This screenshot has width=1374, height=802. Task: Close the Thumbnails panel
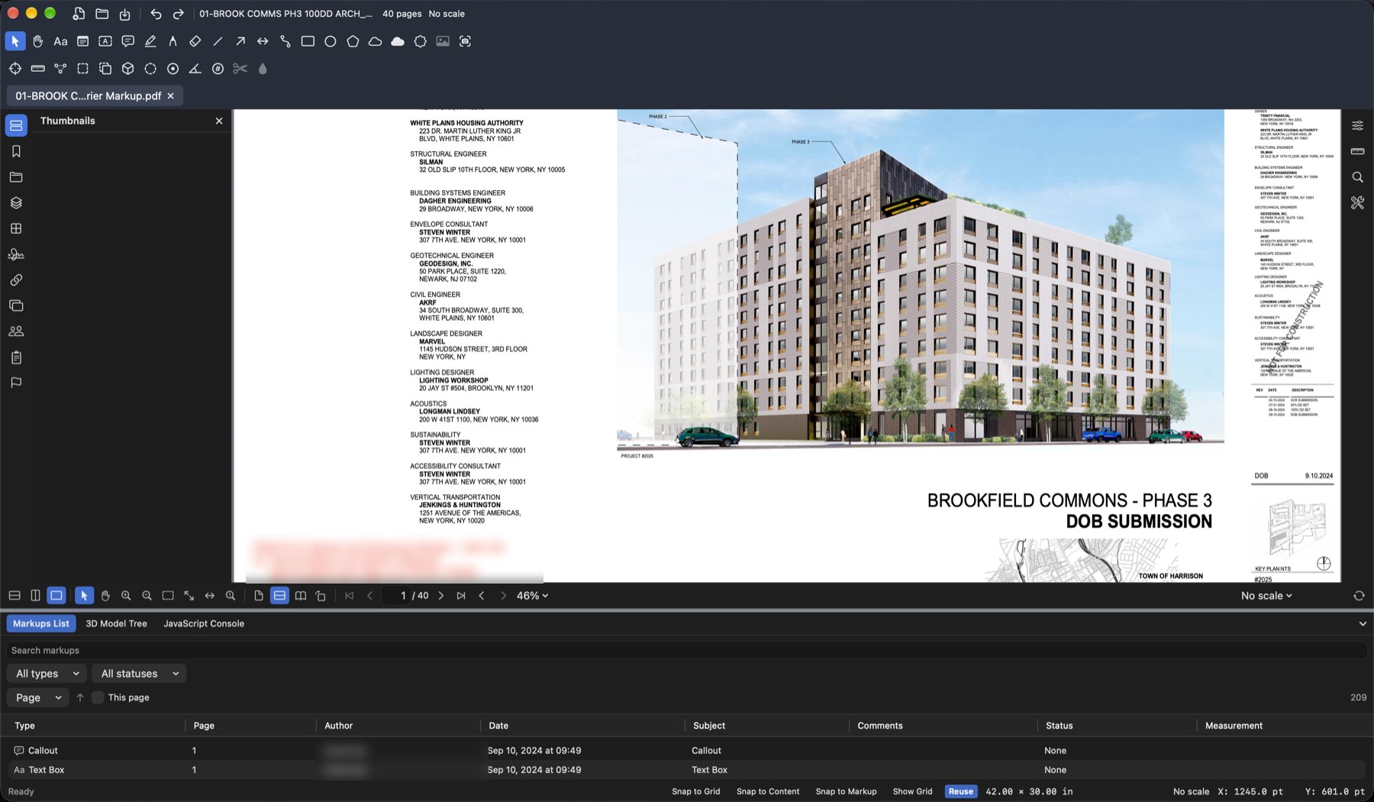click(219, 121)
